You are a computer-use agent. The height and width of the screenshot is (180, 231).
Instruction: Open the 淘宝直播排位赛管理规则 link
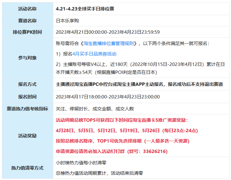[x=109, y=44]
